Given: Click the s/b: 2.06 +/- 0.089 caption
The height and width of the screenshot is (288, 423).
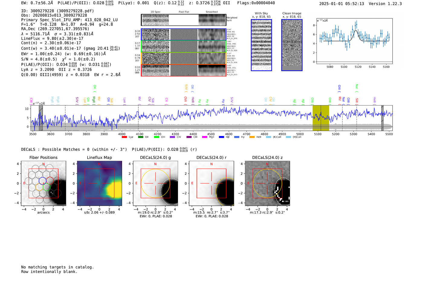Looking at the screenshot, I should click(x=99, y=212).
